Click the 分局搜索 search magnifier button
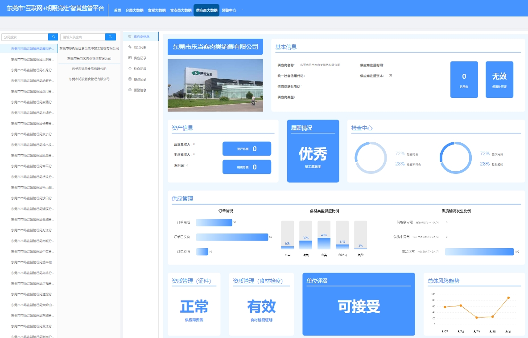The image size is (528, 338). [x=53, y=37]
